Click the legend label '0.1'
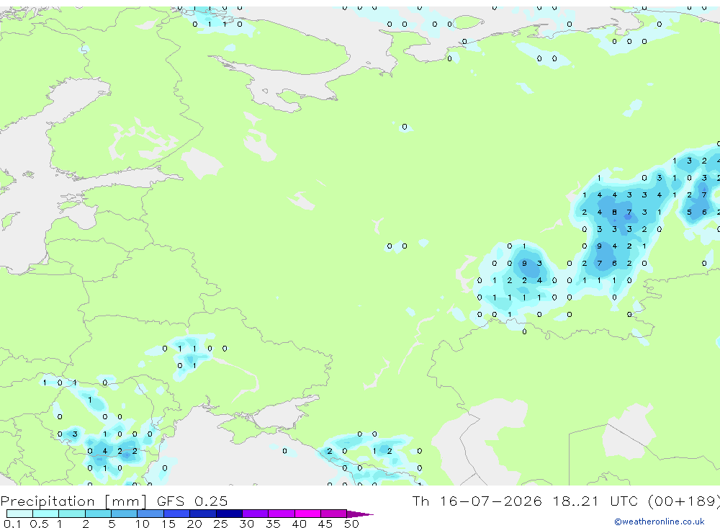The image size is (720, 528). tap(12, 524)
